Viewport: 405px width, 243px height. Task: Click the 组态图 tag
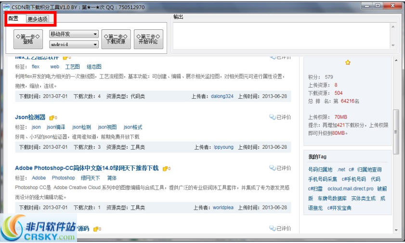click(x=94, y=67)
